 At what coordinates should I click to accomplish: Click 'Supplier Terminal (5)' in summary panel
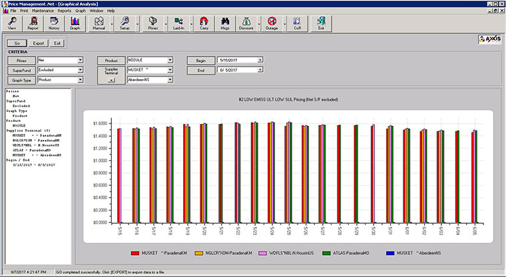[x=29, y=131]
